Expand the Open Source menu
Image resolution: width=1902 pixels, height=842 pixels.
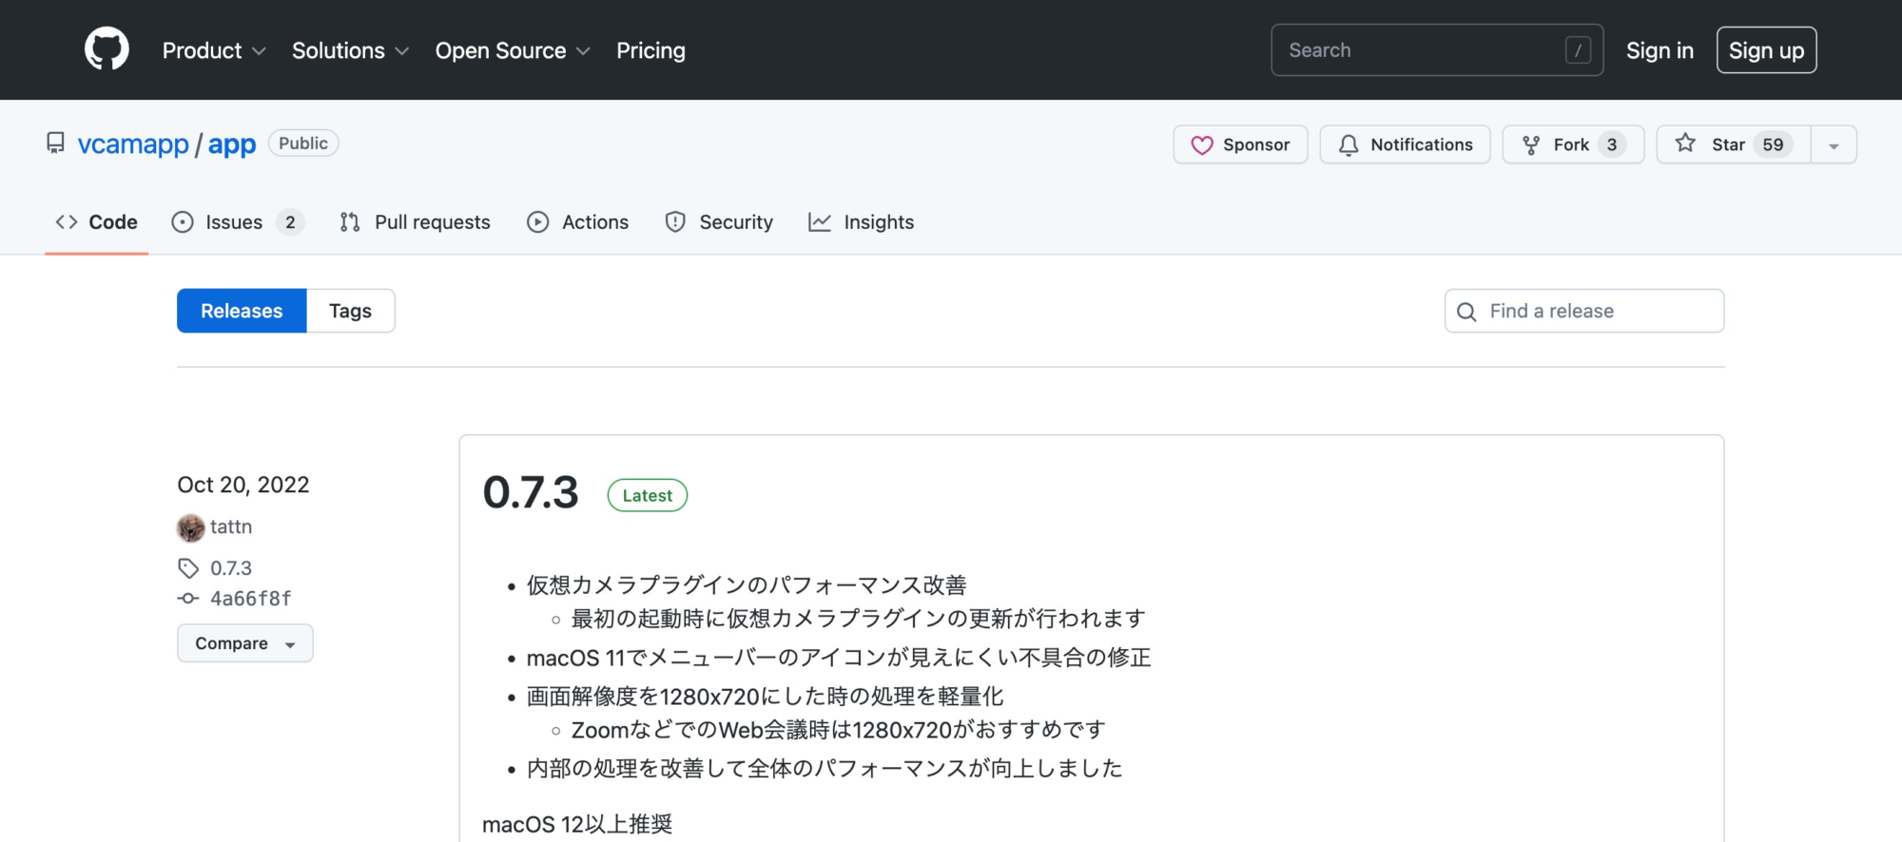513,50
